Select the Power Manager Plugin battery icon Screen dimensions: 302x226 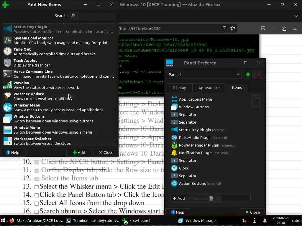click(174, 145)
